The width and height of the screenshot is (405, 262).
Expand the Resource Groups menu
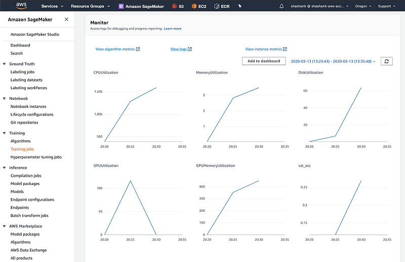pos(90,7)
